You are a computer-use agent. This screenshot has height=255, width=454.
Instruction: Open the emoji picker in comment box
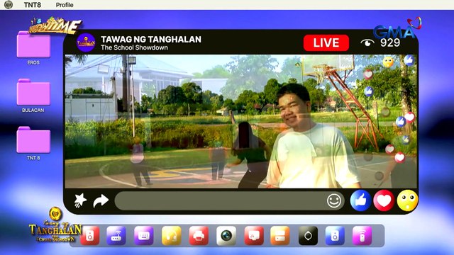[x=334, y=200]
